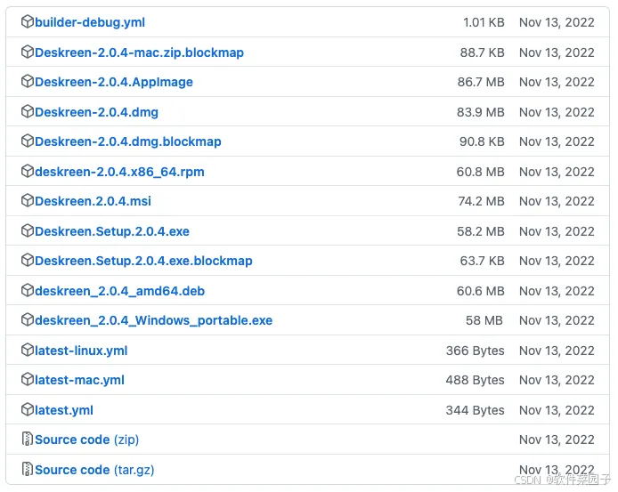The width and height of the screenshot is (618, 492).
Task: Click package icon next to deskreen_2.0.4_amd64.deb
Action: click(x=28, y=290)
